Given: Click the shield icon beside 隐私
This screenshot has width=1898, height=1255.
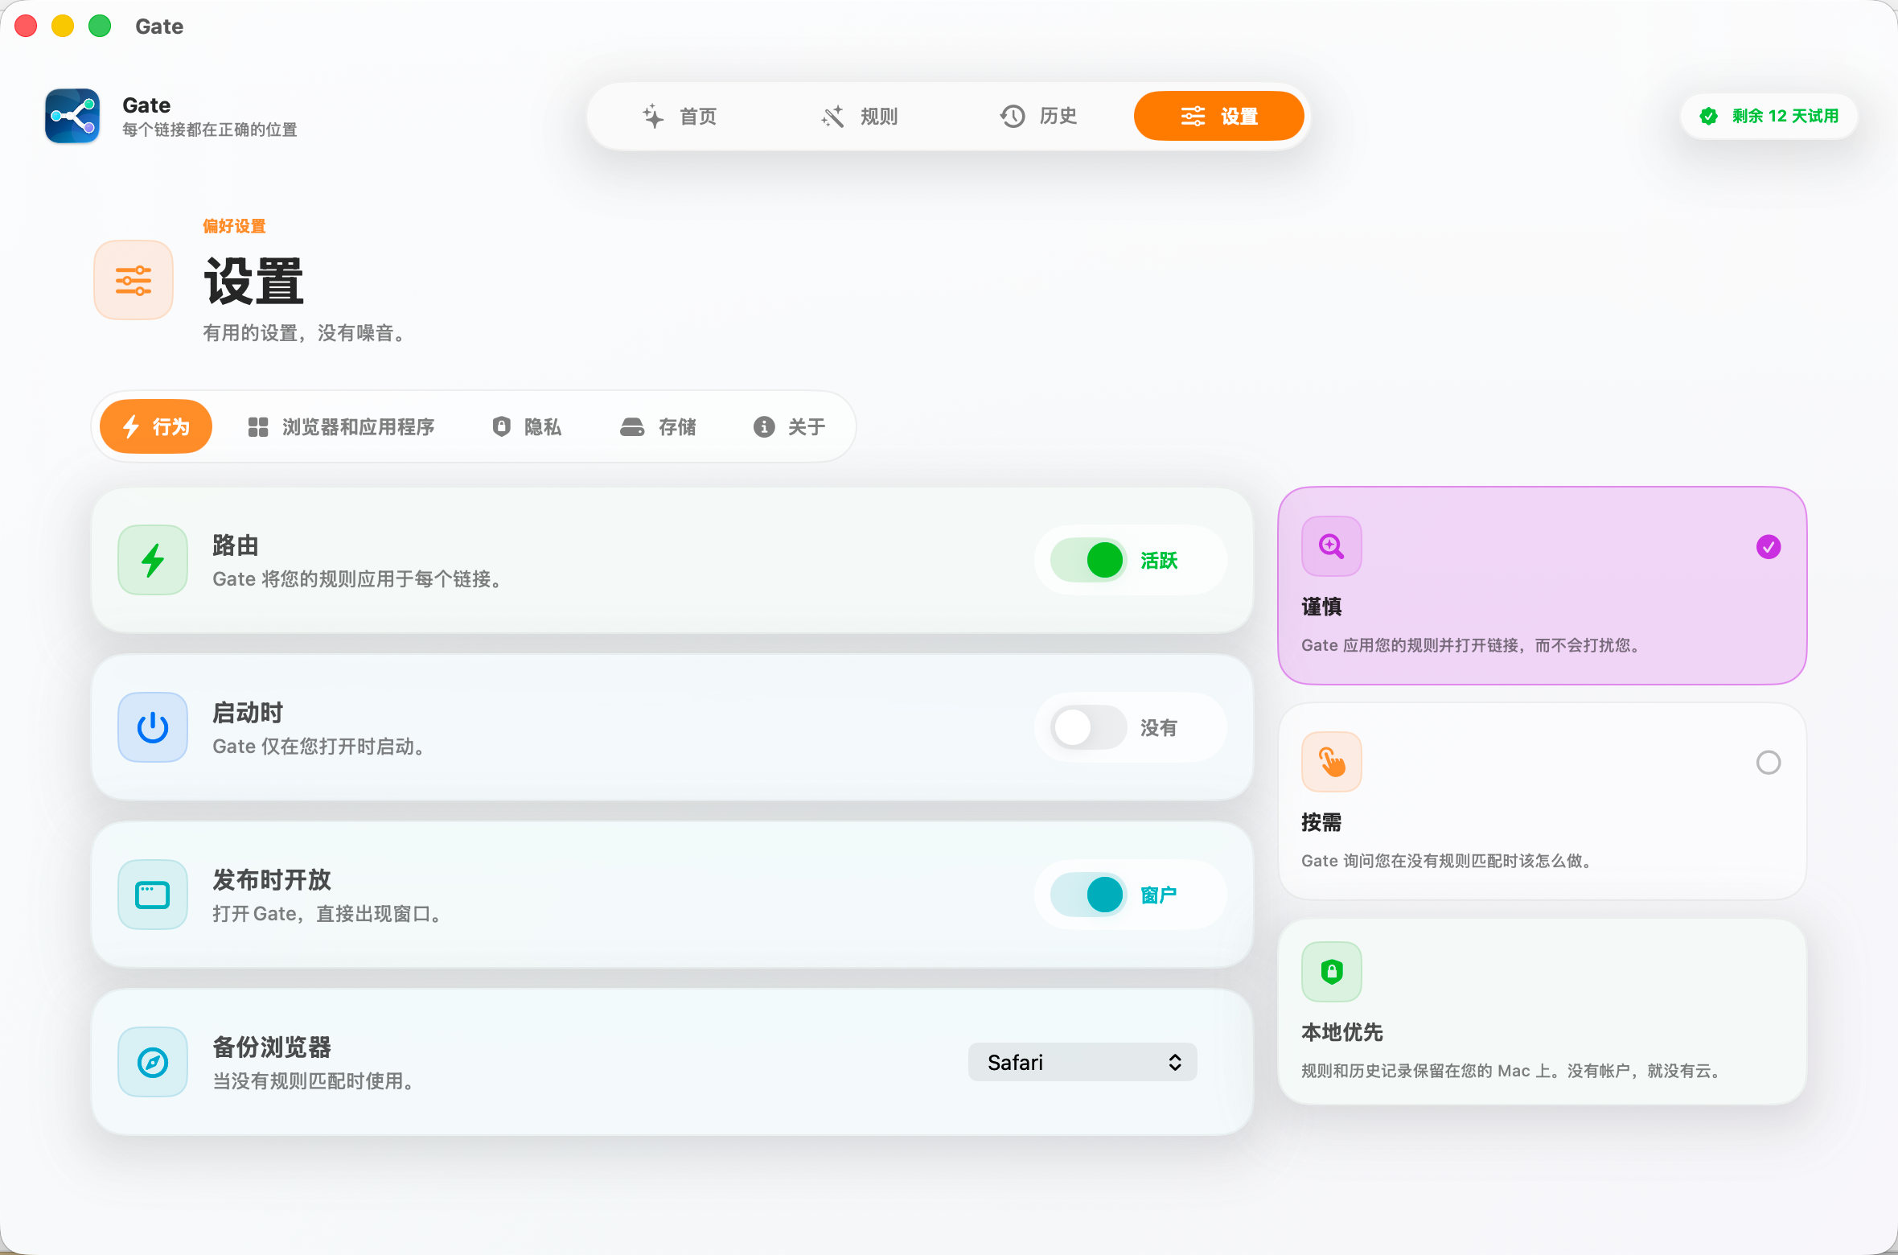Looking at the screenshot, I should click(x=501, y=426).
